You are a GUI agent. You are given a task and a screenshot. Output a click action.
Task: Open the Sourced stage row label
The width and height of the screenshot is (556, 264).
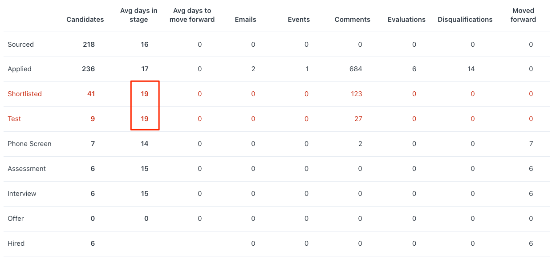(20, 45)
